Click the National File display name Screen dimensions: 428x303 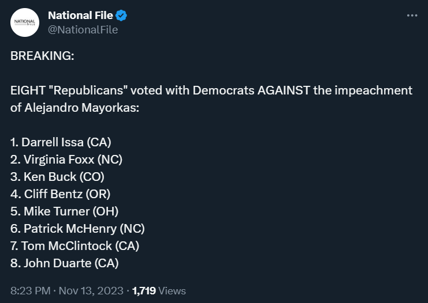[80, 15]
